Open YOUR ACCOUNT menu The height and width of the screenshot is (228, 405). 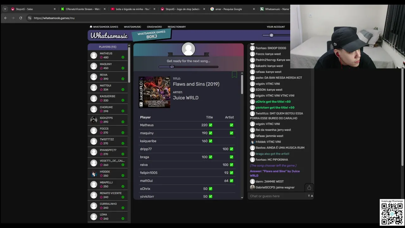pos(276,27)
